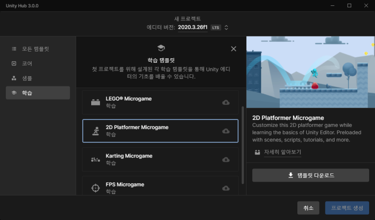Image resolution: width=375 pixels, height=220 pixels.
Task: Click the Karting kart icon
Action: (x=96, y=159)
